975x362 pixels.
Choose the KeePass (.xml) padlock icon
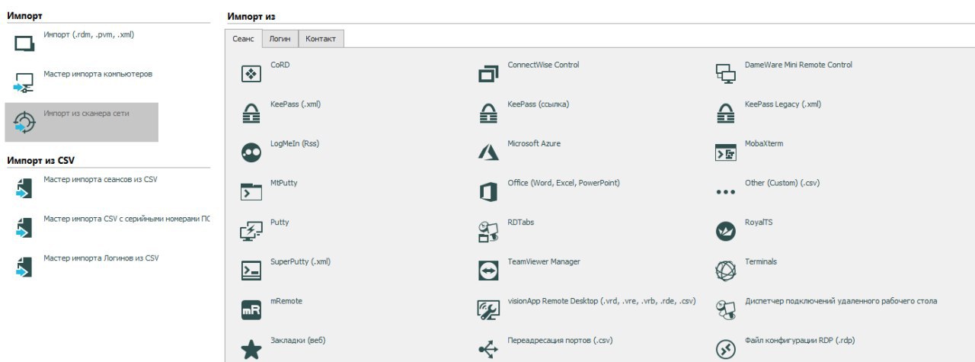251,114
